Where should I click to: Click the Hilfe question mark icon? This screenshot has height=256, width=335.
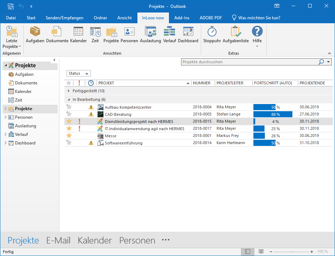(x=257, y=31)
